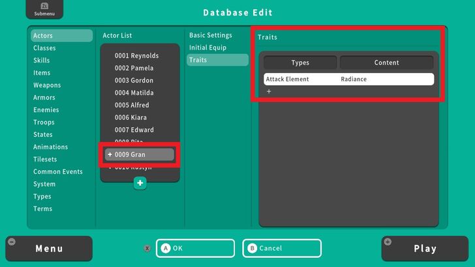Open Initial Equip section
The height and width of the screenshot is (267, 475).
tap(208, 48)
